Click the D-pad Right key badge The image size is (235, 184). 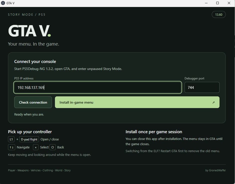(29, 139)
